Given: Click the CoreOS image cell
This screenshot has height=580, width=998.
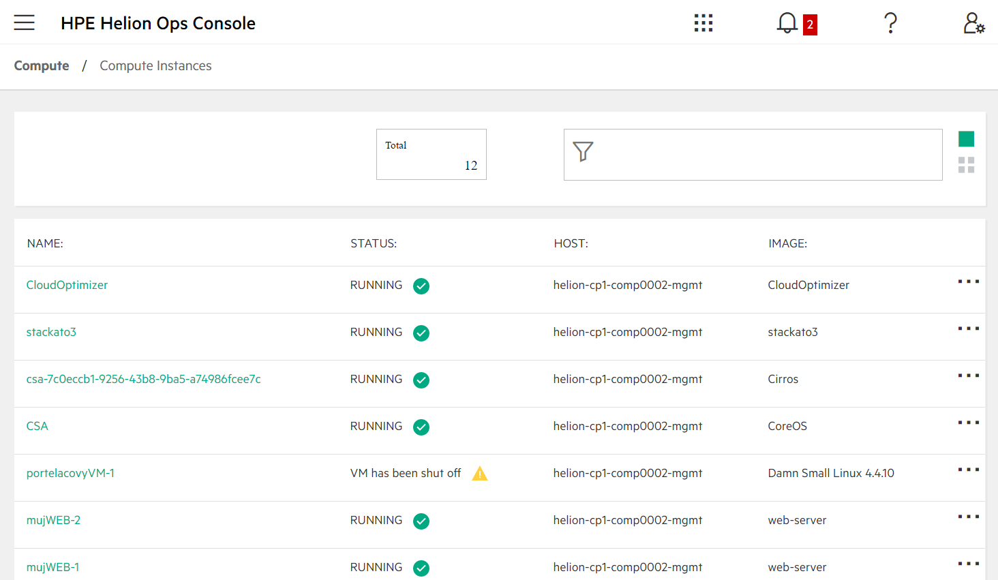Looking at the screenshot, I should tap(787, 426).
